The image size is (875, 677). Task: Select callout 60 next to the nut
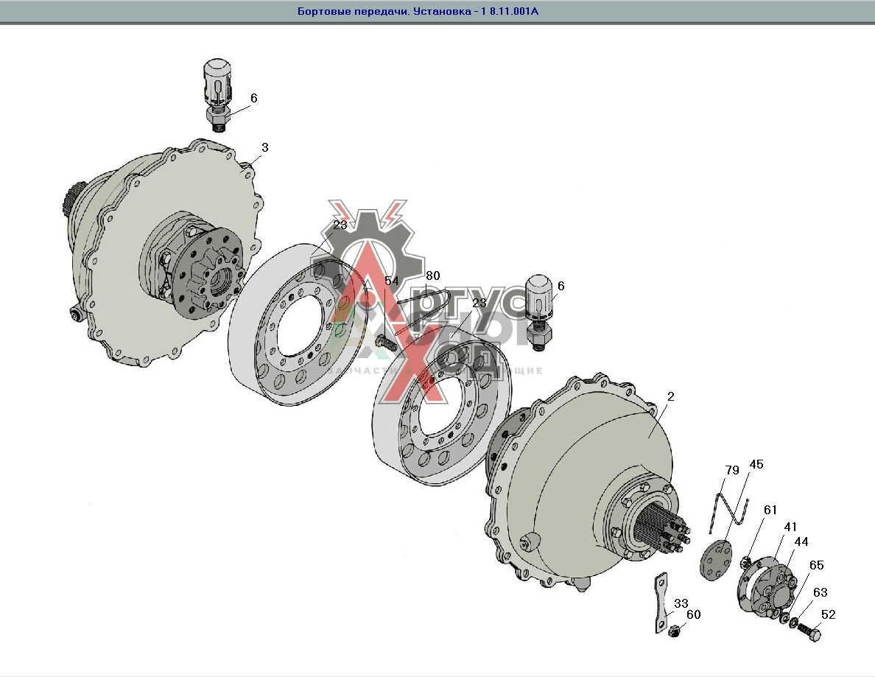point(694,614)
